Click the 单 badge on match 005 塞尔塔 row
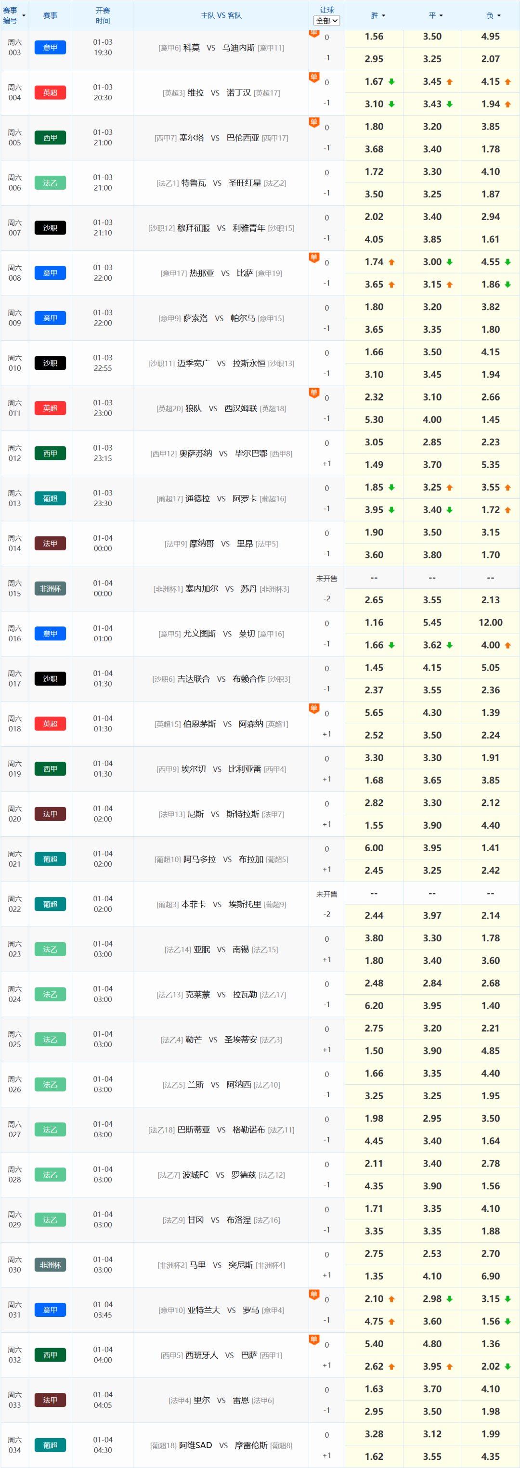This screenshot has width=520, height=1468. coord(313,122)
